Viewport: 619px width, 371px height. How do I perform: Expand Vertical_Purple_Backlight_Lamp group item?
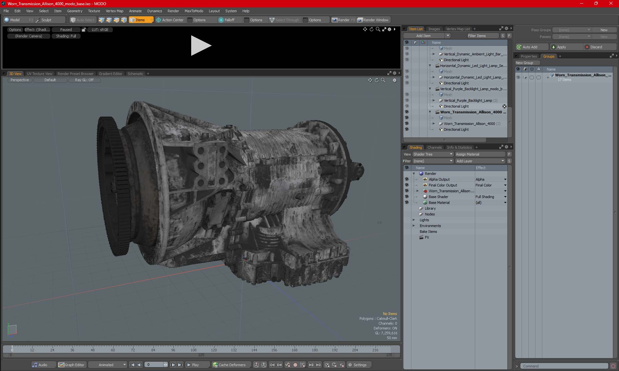coord(434,100)
